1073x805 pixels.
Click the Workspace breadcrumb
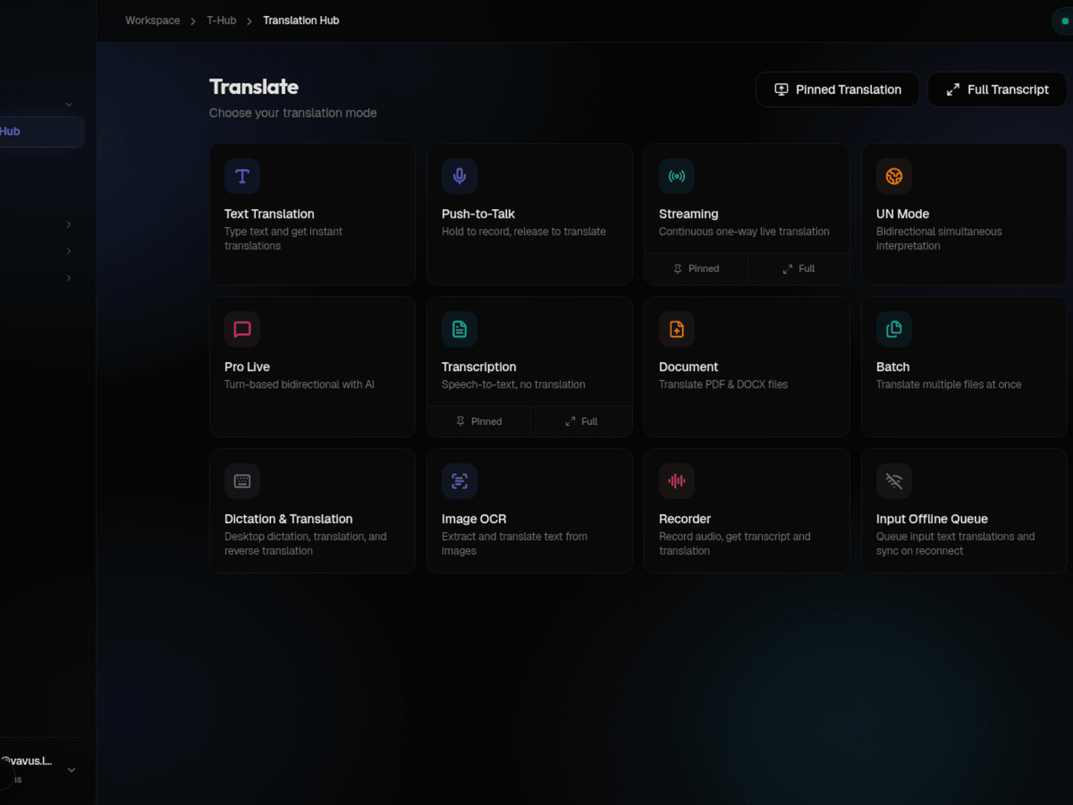[x=152, y=21]
